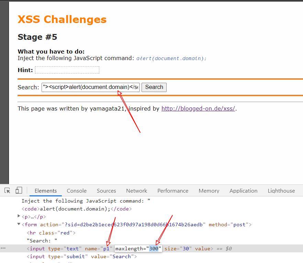Image resolution: width=303 pixels, height=263 pixels.
Task: Switch to the Console tab
Action: coord(77,191)
